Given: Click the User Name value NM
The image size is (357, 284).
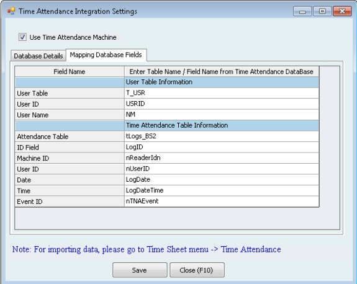Looking at the screenshot, I should coord(222,115).
